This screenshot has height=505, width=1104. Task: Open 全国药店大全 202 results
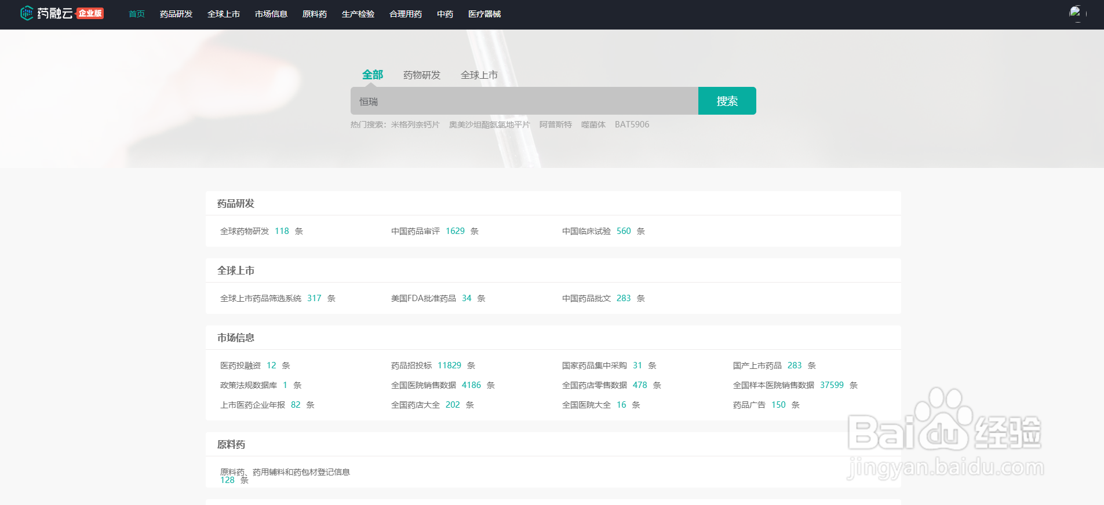tap(433, 405)
